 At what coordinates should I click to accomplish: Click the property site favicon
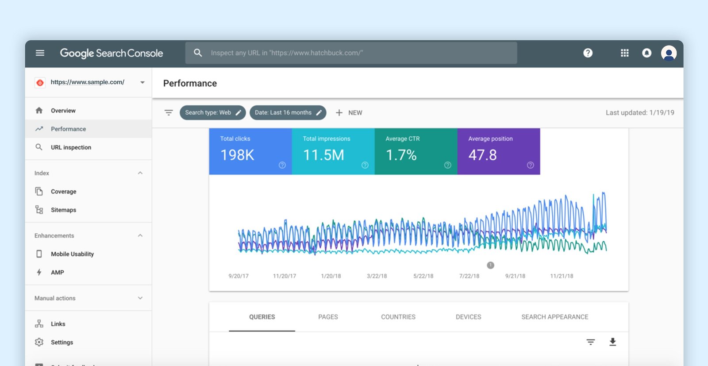click(x=40, y=82)
